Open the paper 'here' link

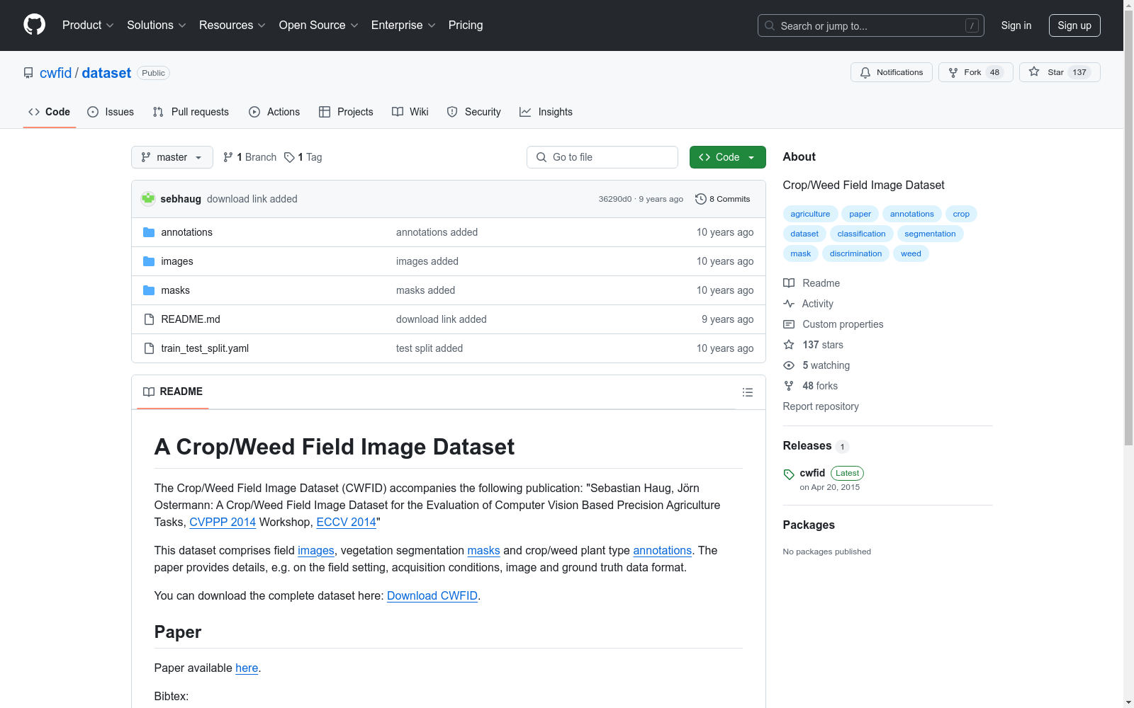pyautogui.click(x=247, y=668)
